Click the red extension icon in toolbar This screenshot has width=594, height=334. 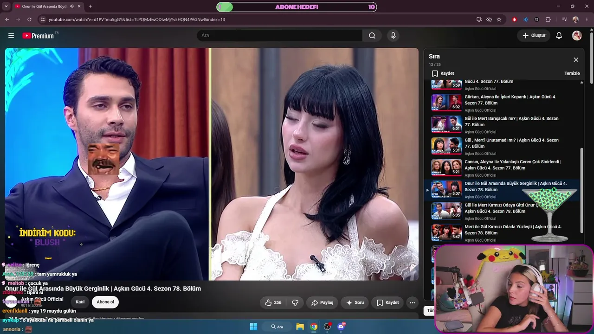tap(514, 19)
